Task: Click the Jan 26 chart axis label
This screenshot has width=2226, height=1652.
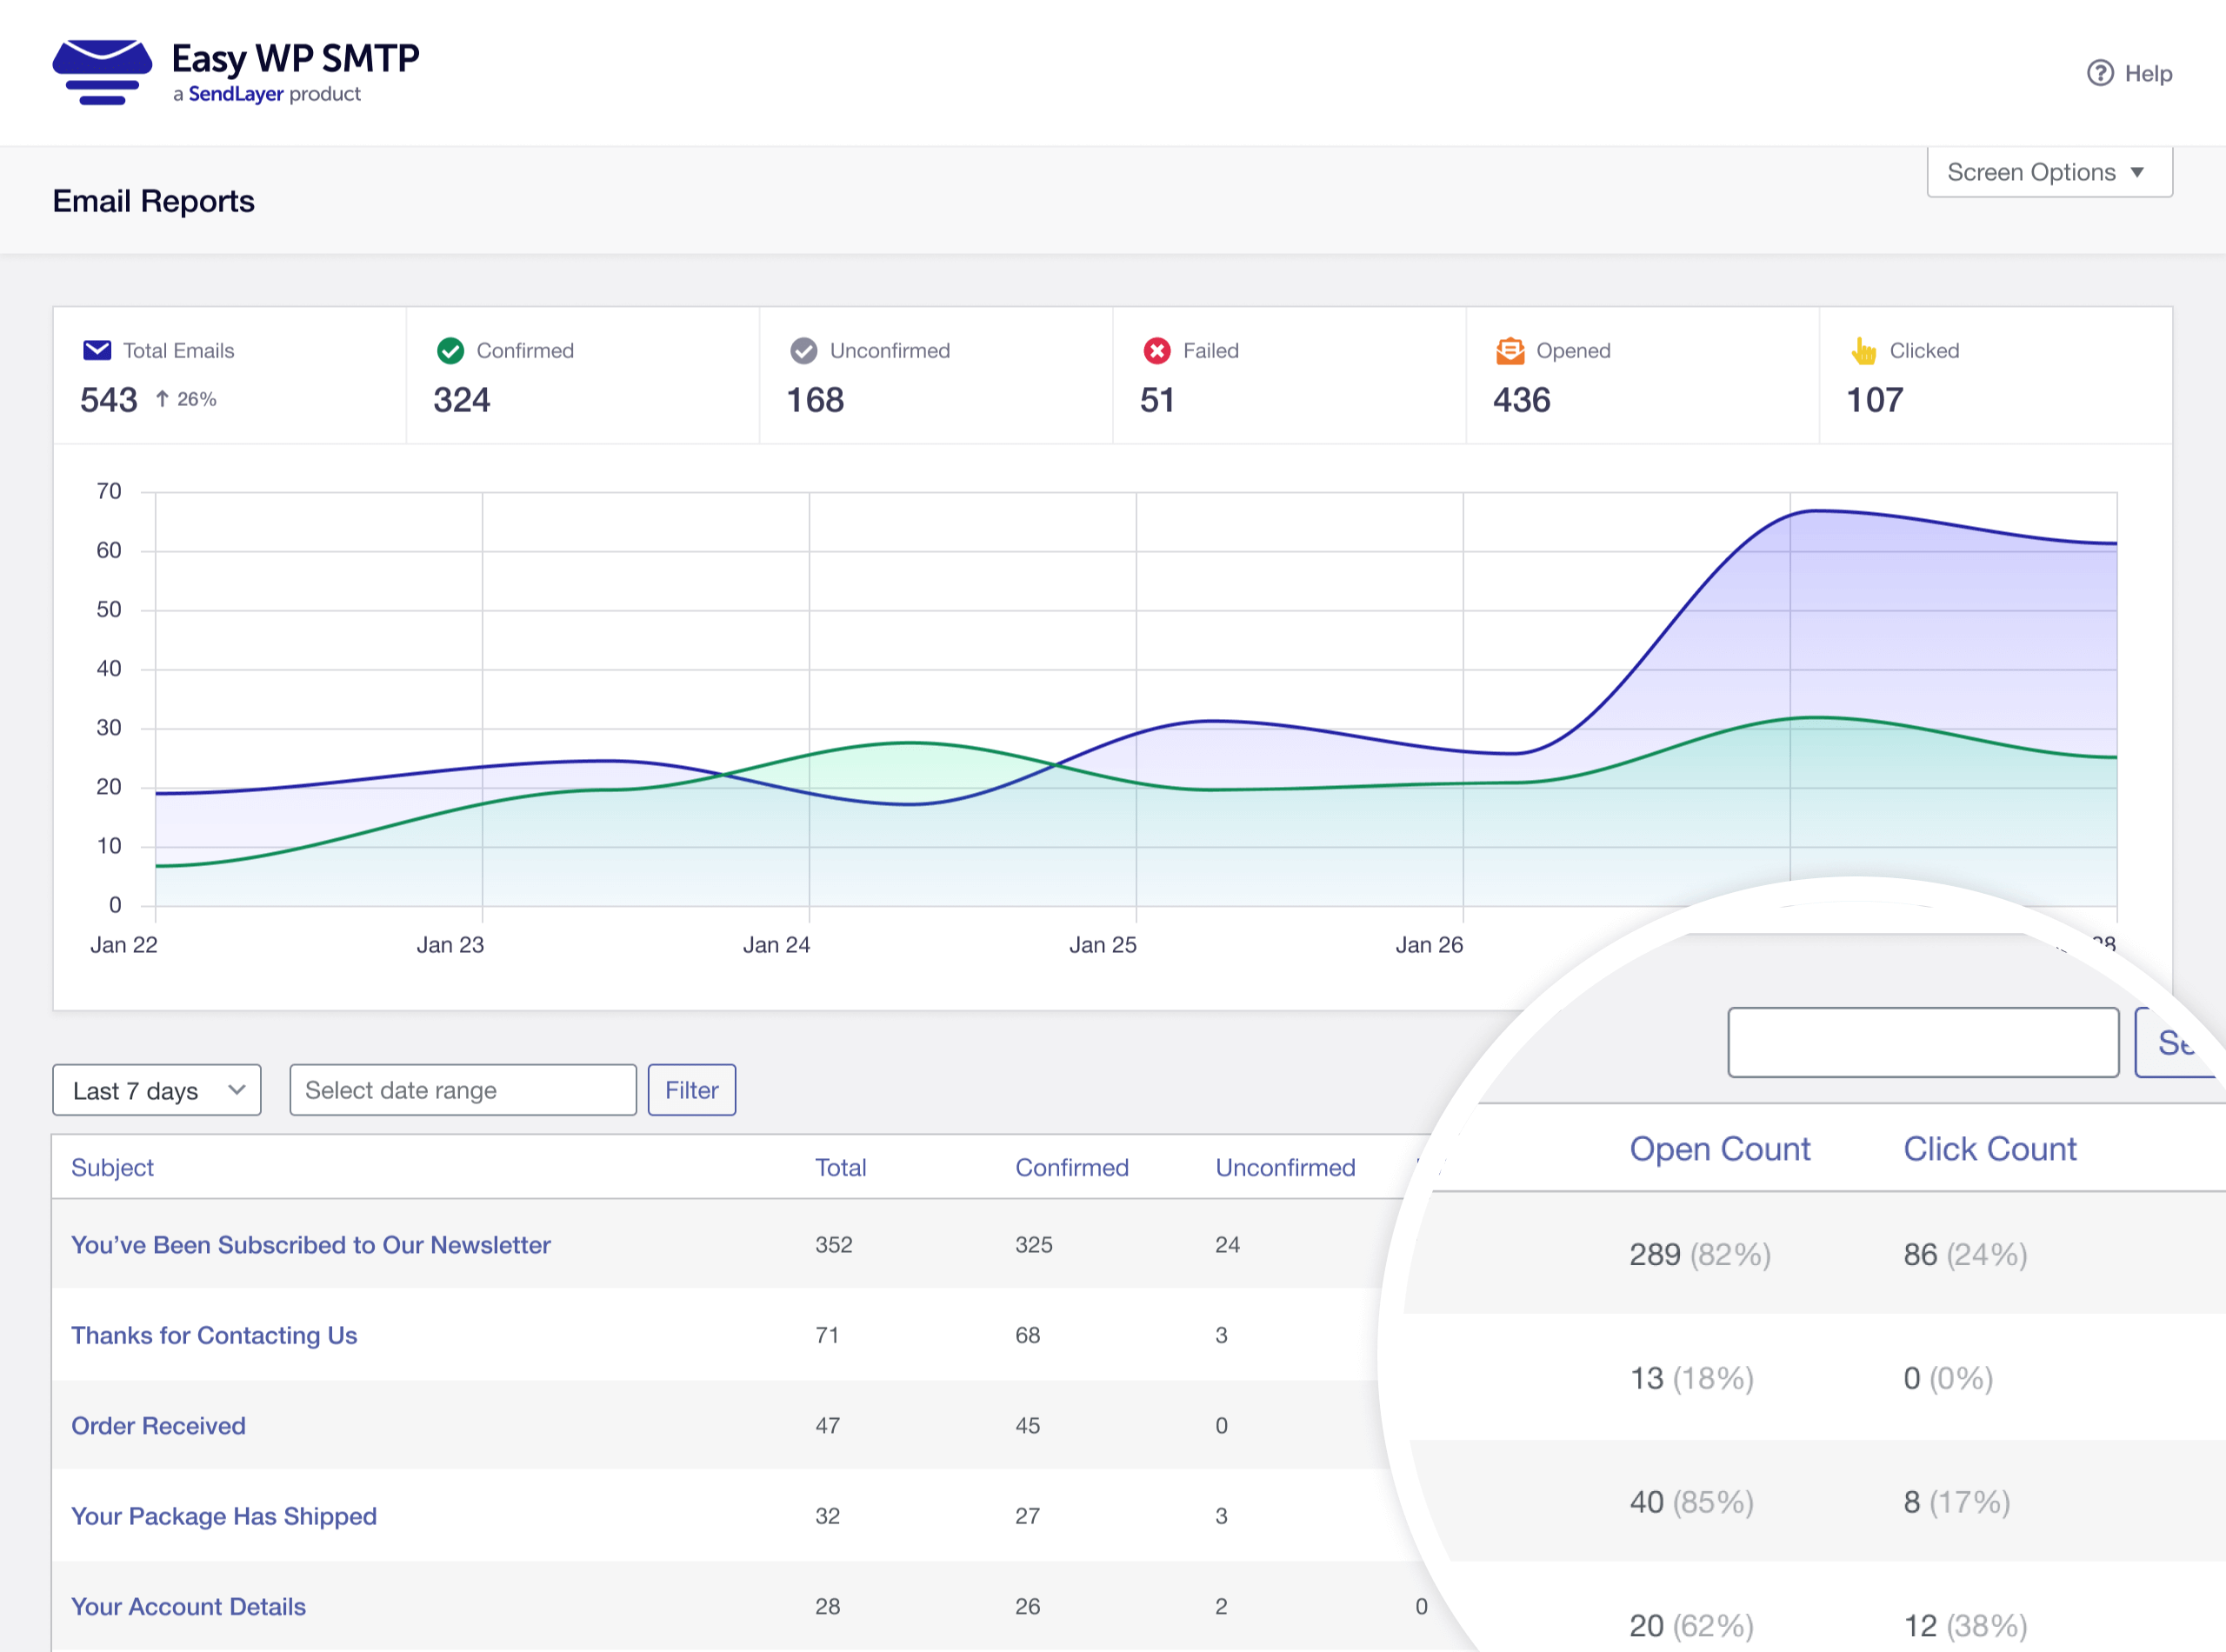Action: coord(1429,945)
